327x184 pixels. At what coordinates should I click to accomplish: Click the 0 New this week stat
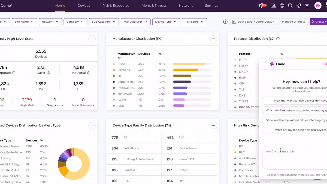coord(83,102)
